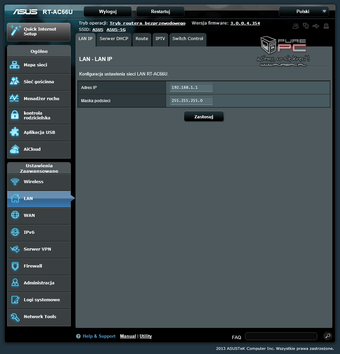Click the FAQ search input box
This screenshot has width=340, height=354.
click(x=281, y=336)
